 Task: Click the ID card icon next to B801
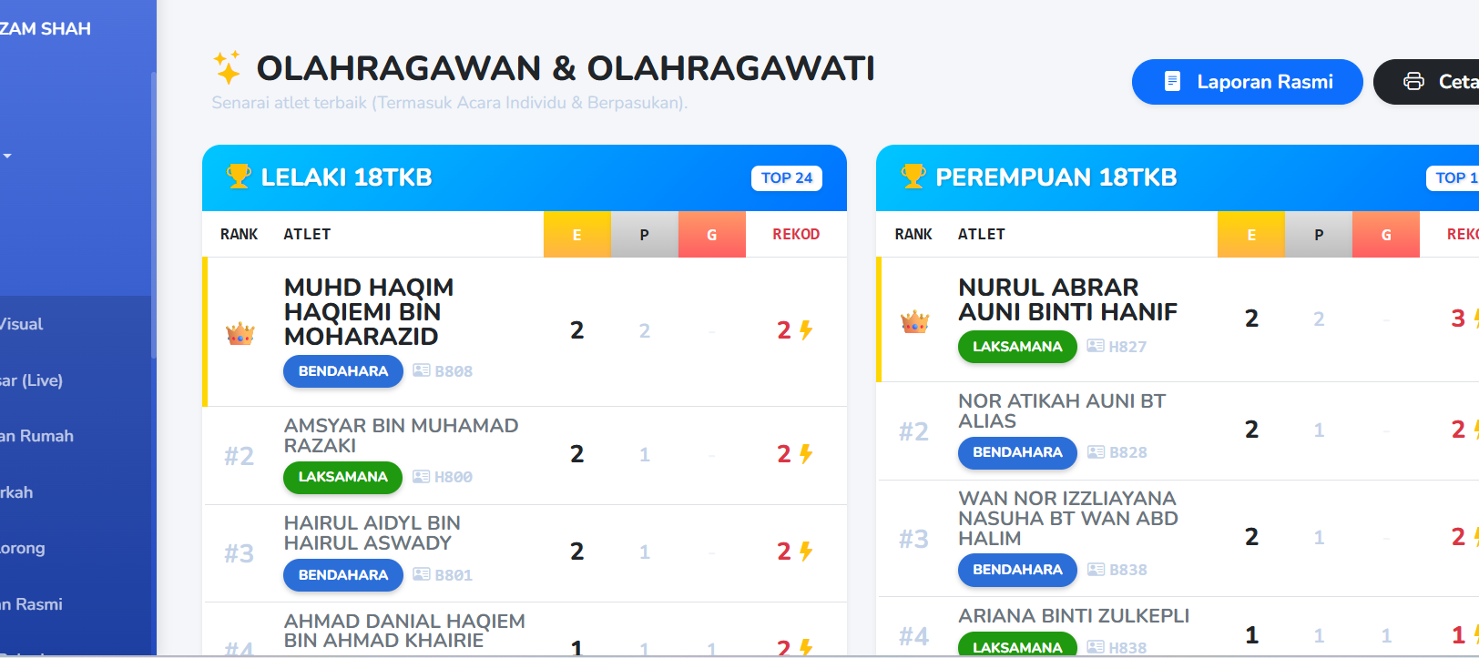pos(422,574)
